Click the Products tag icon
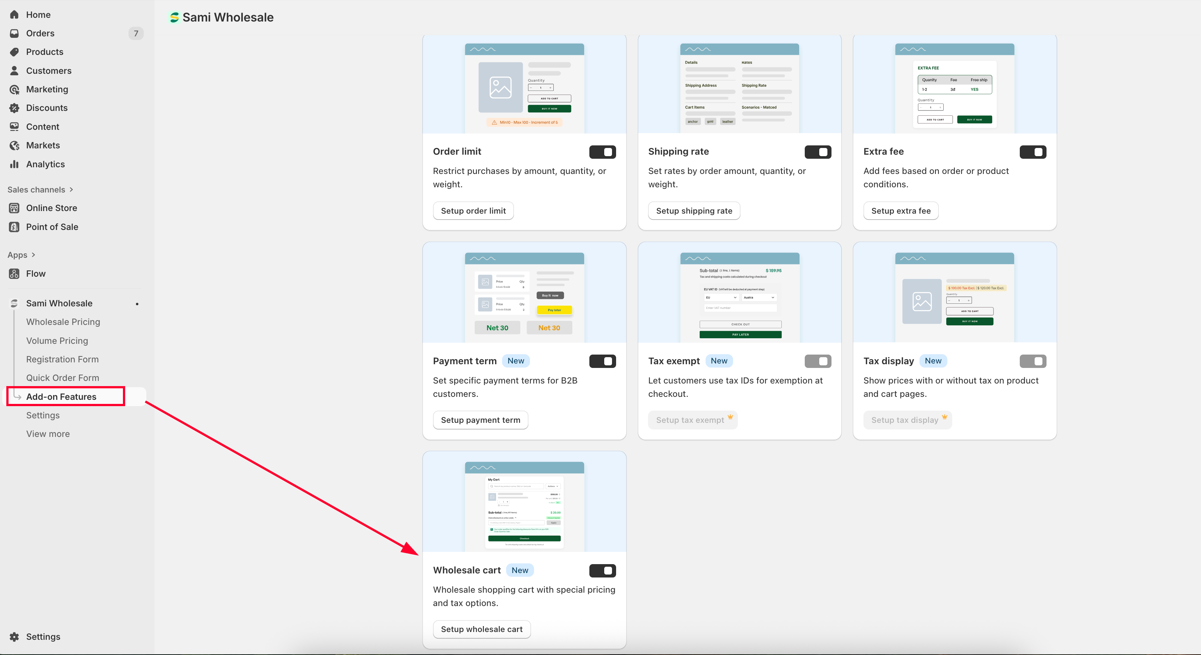1201x655 pixels. tap(14, 52)
